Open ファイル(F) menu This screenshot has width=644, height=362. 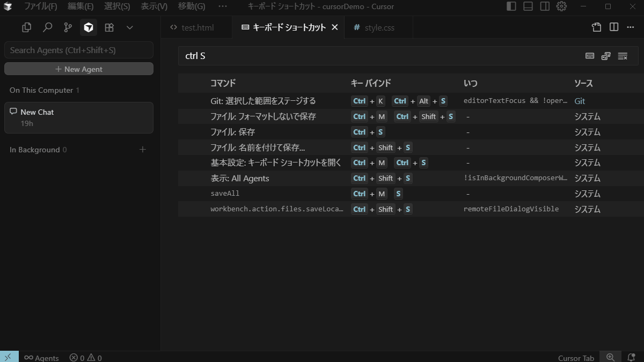pyautogui.click(x=40, y=6)
